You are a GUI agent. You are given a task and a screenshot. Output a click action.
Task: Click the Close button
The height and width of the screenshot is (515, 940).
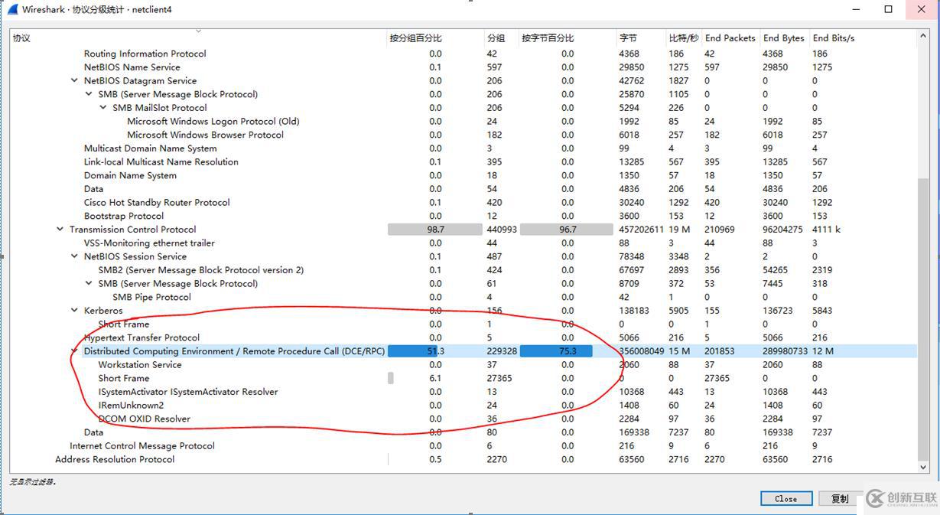[x=786, y=498]
